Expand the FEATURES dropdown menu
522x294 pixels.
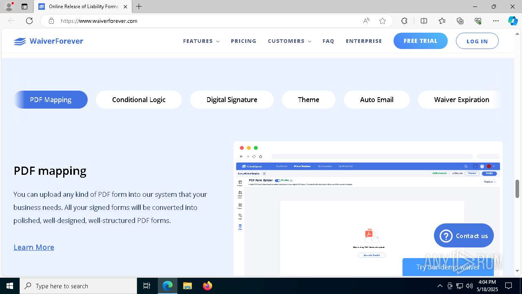(201, 41)
